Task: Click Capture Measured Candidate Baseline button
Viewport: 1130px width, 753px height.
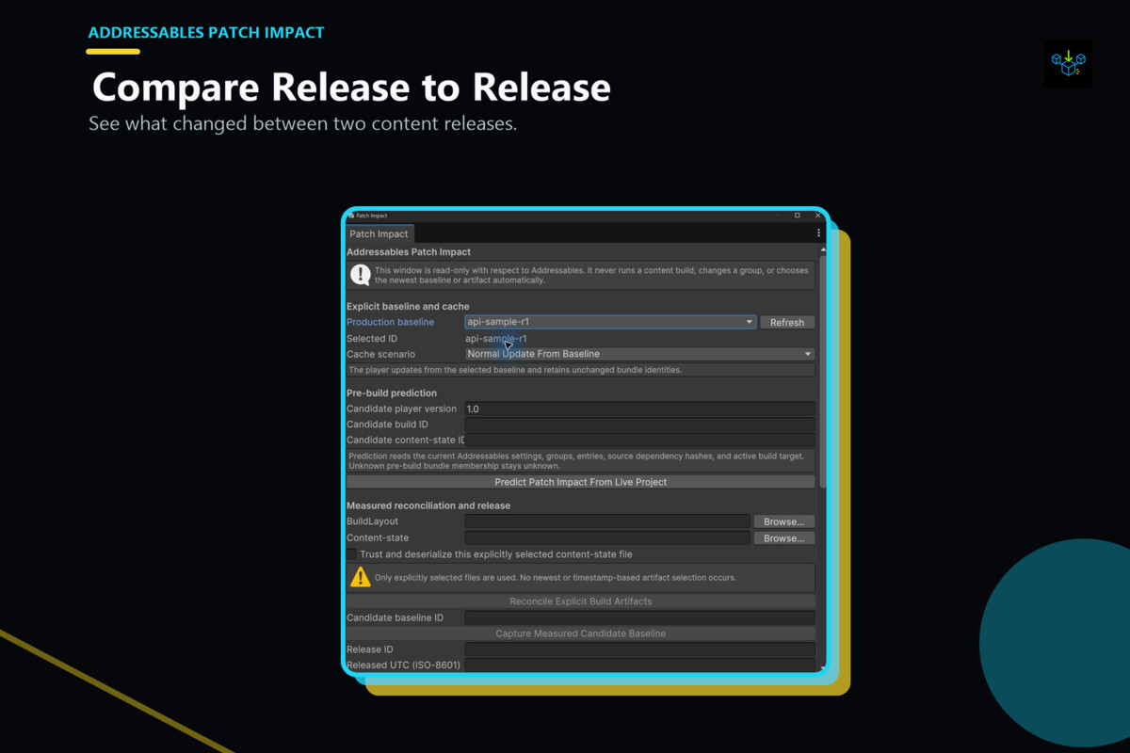Action: (x=580, y=633)
